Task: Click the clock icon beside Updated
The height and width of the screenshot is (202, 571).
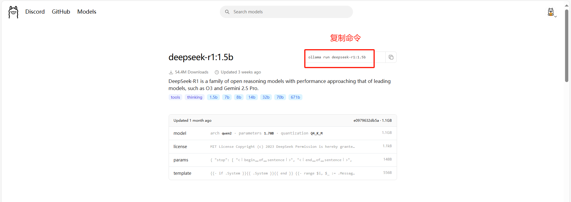Action: pyautogui.click(x=217, y=72)
